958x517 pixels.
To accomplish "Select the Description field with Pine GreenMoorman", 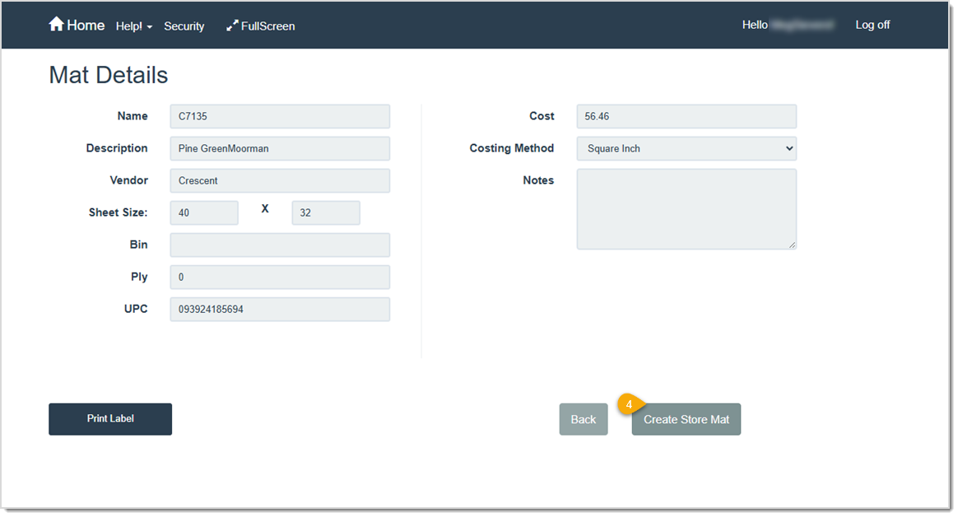I will coord(280,148).
